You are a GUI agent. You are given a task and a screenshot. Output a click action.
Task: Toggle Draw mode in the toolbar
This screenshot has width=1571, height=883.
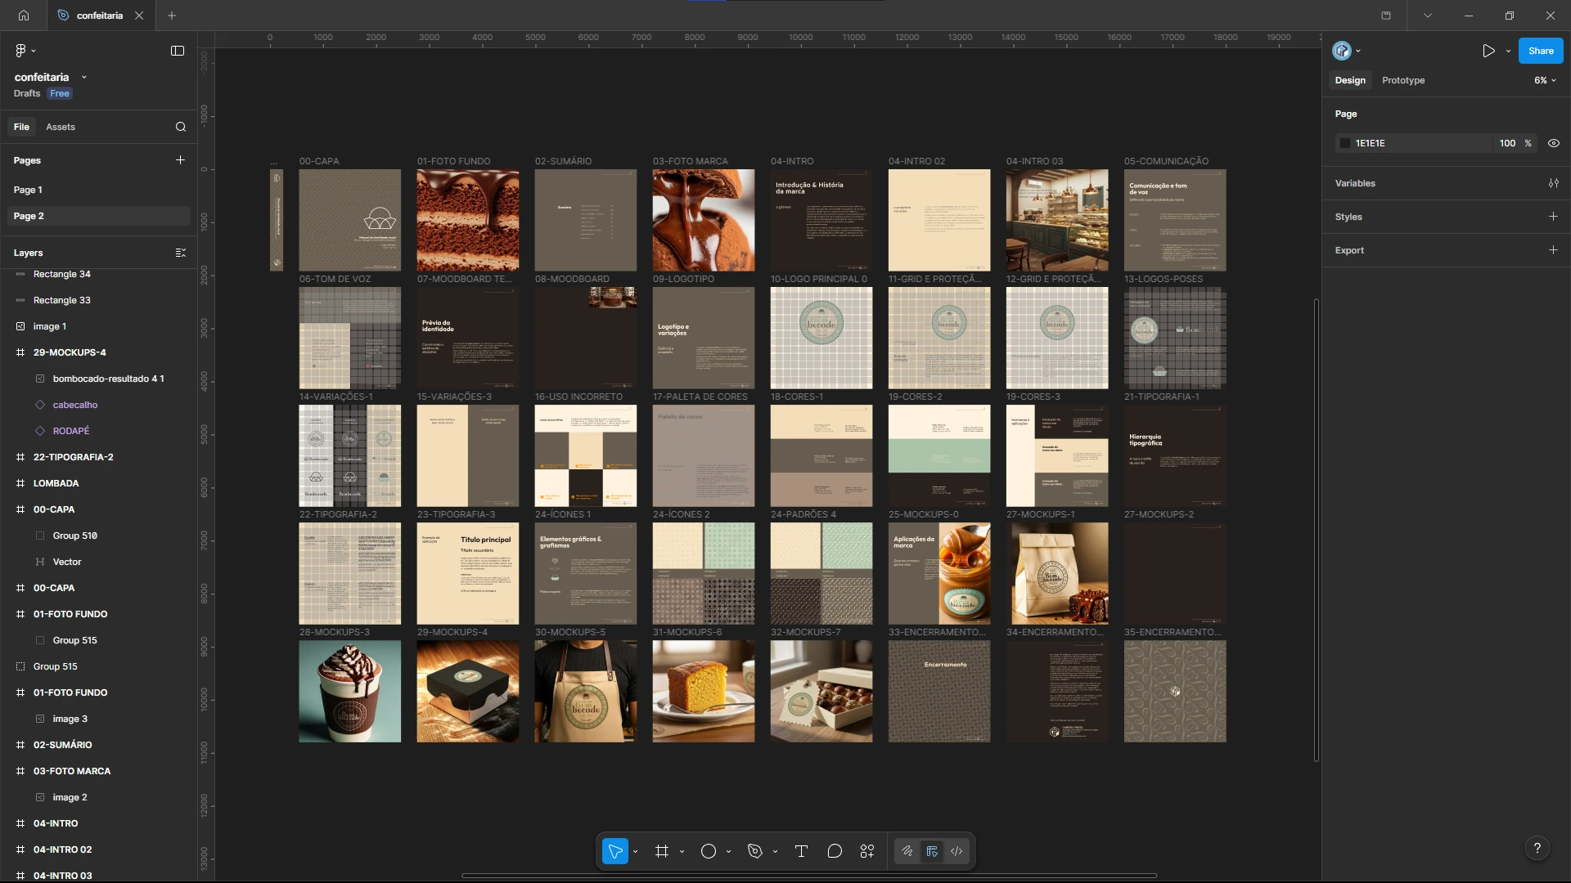point(907,851)
